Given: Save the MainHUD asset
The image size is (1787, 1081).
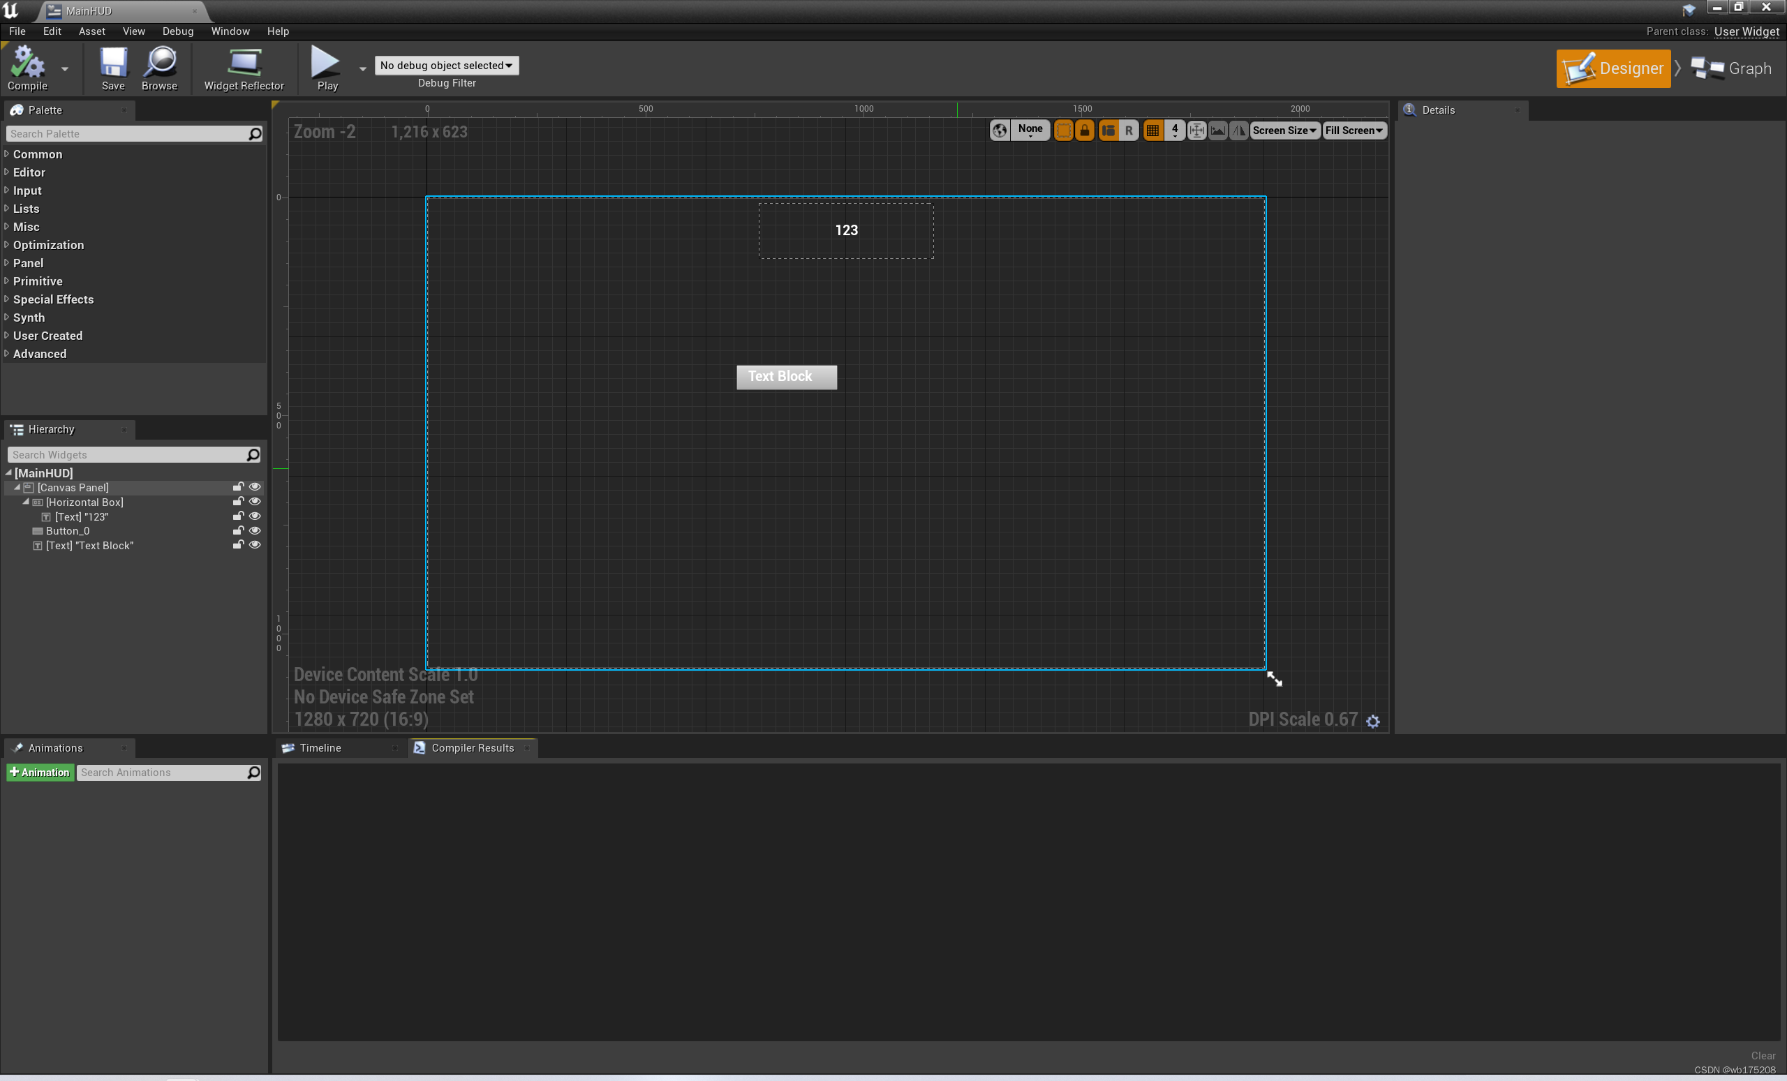Looking at the screenshot, I should 113,68.
